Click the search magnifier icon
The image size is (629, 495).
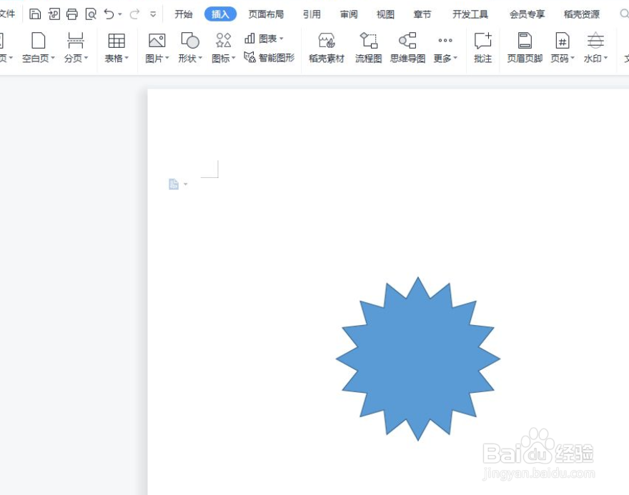tap(624, 14)
